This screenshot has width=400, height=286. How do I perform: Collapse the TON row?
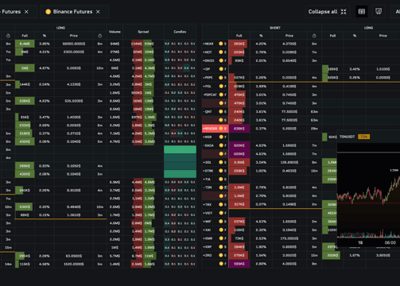[x=204, y=187]
